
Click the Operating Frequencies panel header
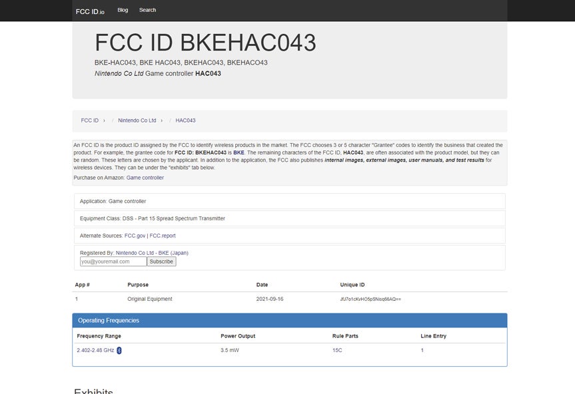290,320
